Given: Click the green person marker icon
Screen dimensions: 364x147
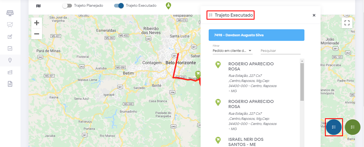Looking at the screenshot, I should tap(169, 6).
